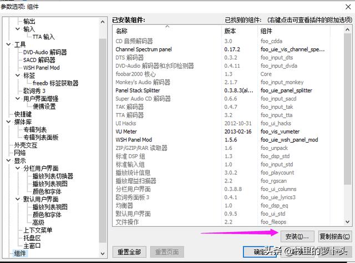Select 组件 at bottom of tree
Image resolution: width=355 pixels, height=263 pixels.
20,253
